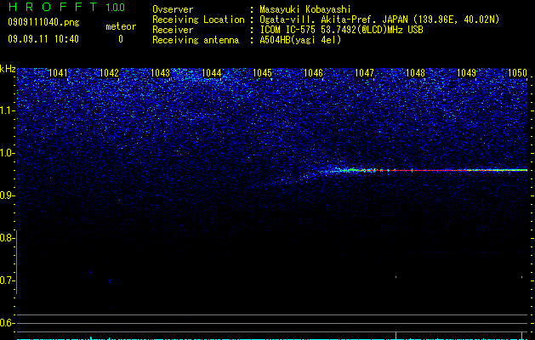Click the 0.8 kHz axis label
The height and width of the screenshot is (340, 535).
point(7,238)
